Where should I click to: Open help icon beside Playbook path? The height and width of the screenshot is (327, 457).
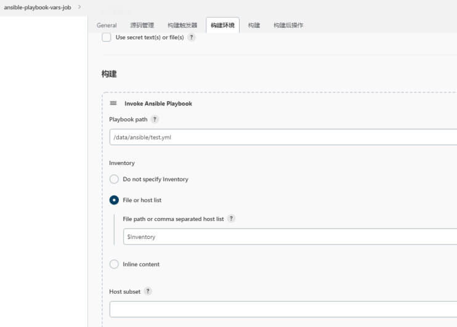click(155, 119)
